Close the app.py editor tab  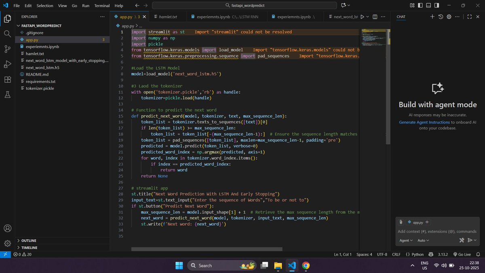144,17
